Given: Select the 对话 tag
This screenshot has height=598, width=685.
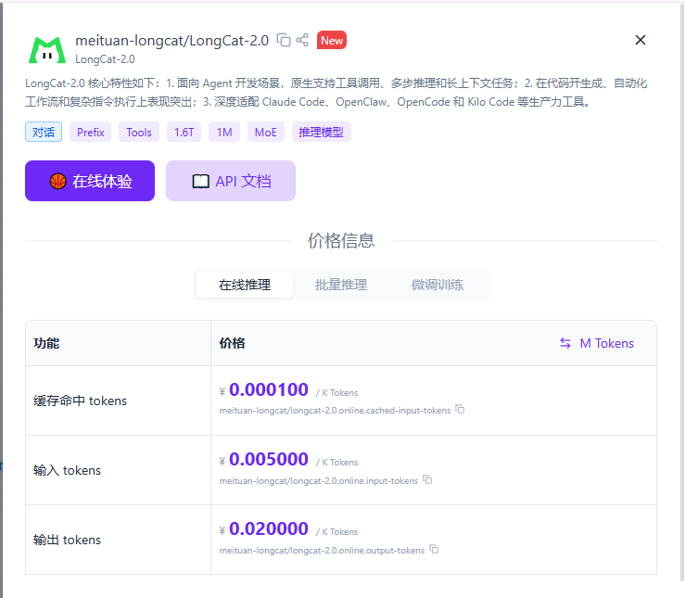Looking at the screenshot, I should click(44, 132).
